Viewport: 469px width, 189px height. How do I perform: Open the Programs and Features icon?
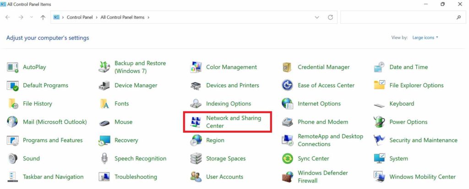coord(12,141)
